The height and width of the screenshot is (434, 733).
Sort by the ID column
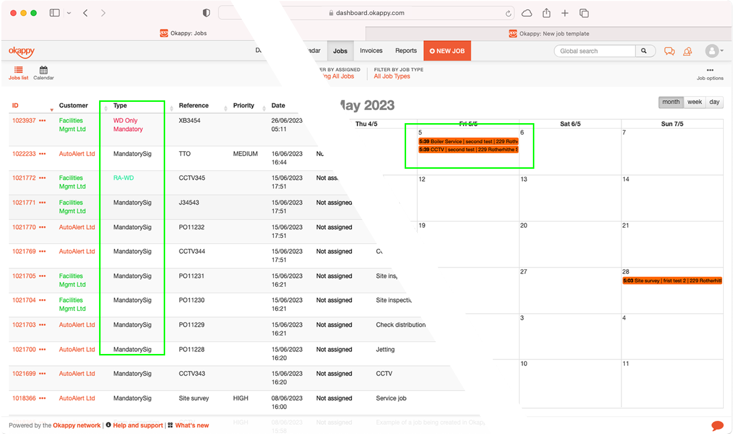[15, 106]
